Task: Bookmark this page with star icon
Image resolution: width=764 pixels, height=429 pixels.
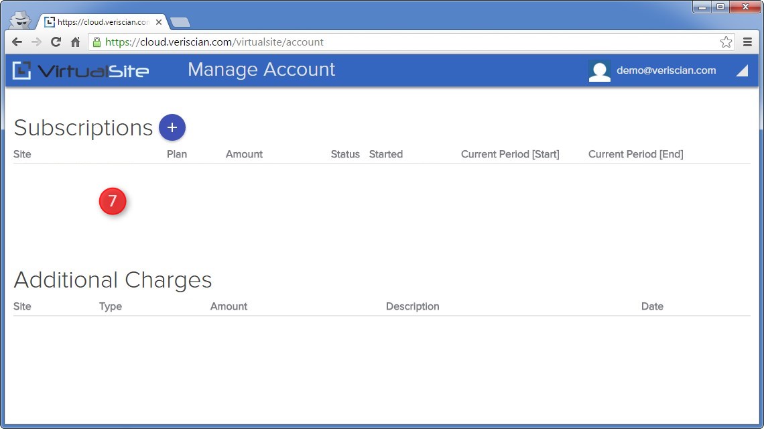Action: pyautogui.click(x=726, y=42)
